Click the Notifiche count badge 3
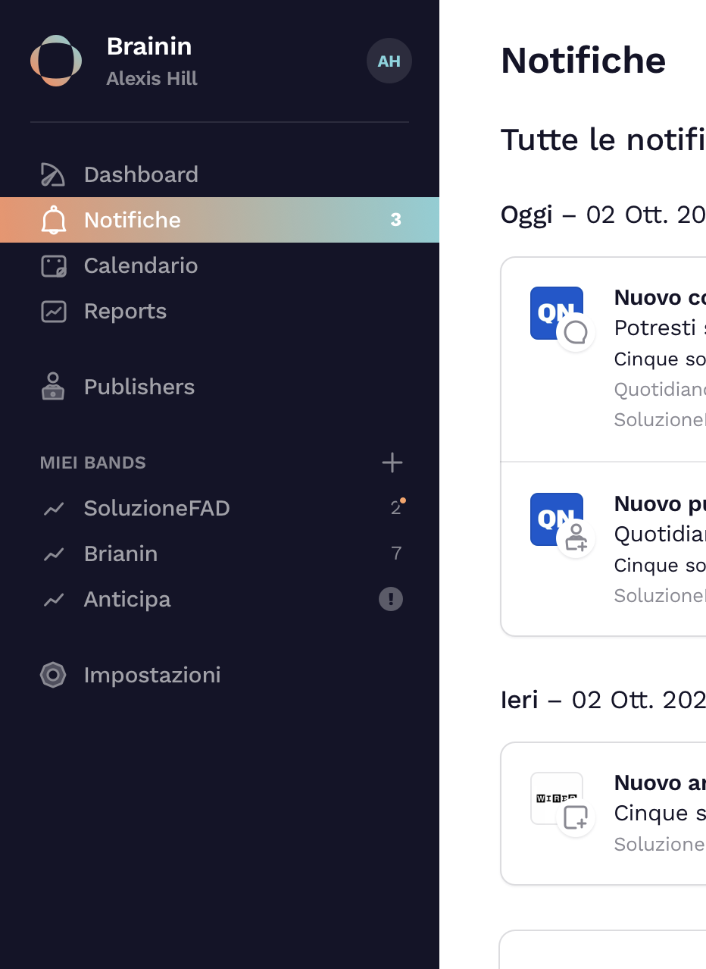The height and width of the screenshot is (969, 706). tap(395, 220)
